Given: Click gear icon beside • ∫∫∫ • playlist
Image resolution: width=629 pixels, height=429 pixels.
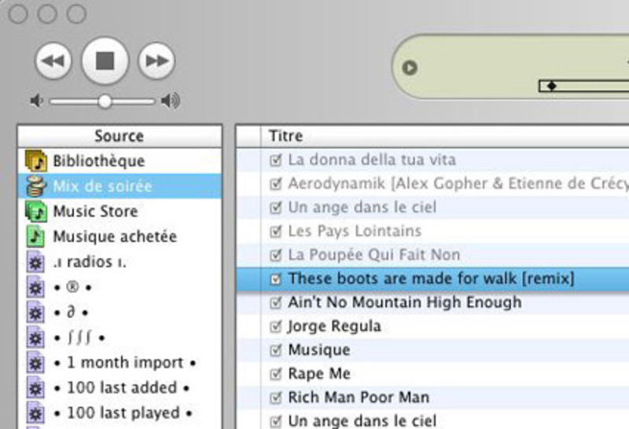Looking at the screenshot, I should pyautogui.click(x=35, y=338).
